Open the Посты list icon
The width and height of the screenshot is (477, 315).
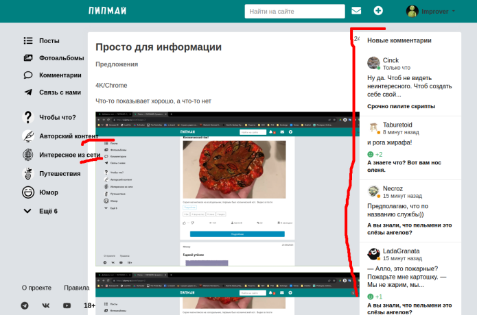point(28,40)
